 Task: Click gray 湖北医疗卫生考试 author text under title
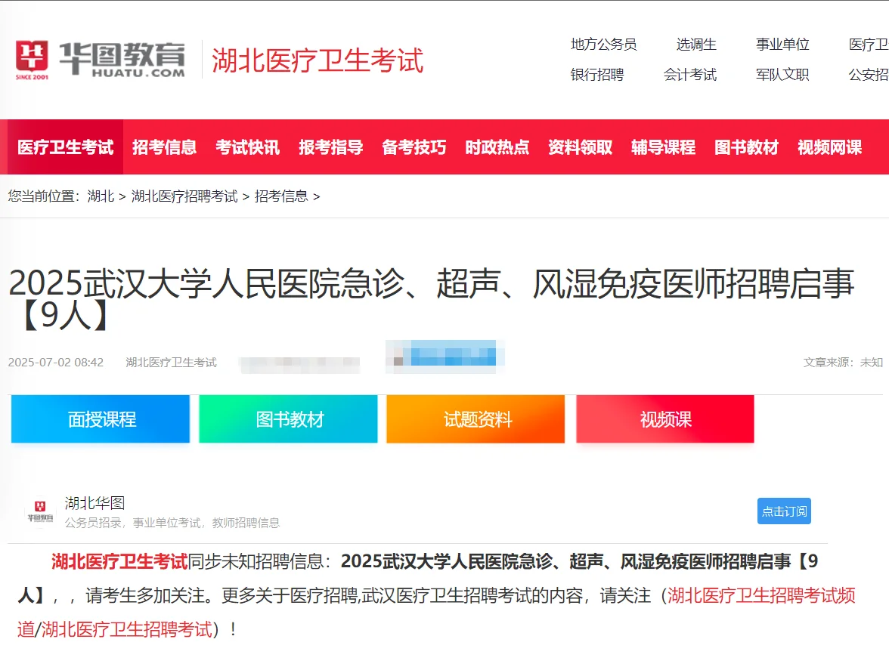171,362
